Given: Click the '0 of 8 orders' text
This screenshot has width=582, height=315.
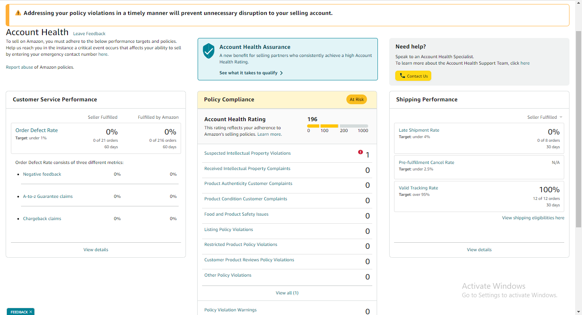Looking at the screenshot, I should (548, 141).
